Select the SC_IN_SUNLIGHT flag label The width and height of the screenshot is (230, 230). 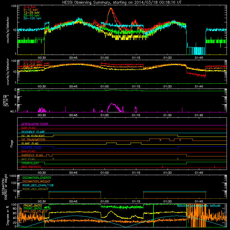click(x=33, y=136)
